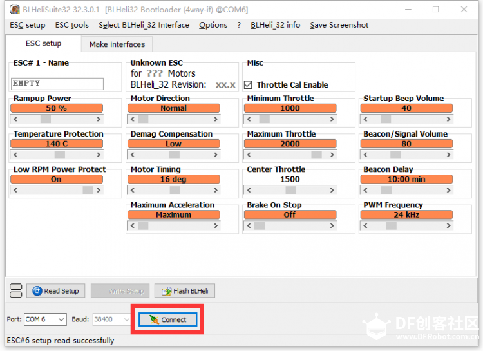The height and width of the screenshot is (351, 483).
Task: Click right arrow under Brake On Stop
Action: 332,225
